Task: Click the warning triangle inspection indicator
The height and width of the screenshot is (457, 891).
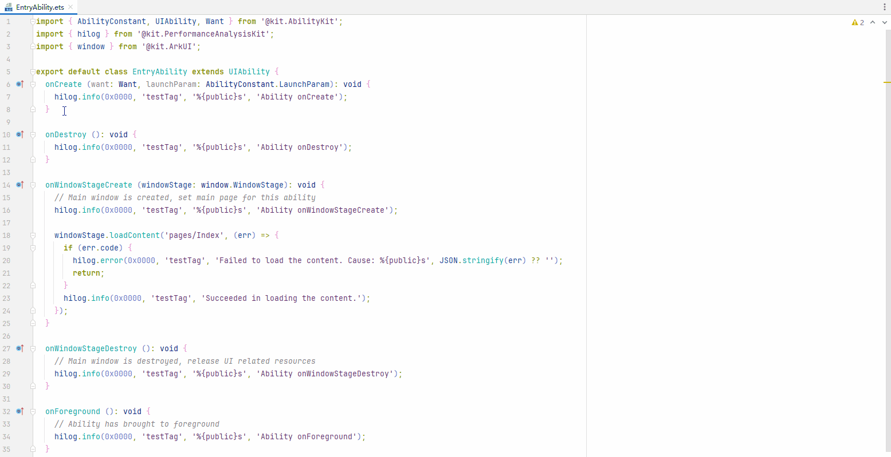Action: click(855, 22)
